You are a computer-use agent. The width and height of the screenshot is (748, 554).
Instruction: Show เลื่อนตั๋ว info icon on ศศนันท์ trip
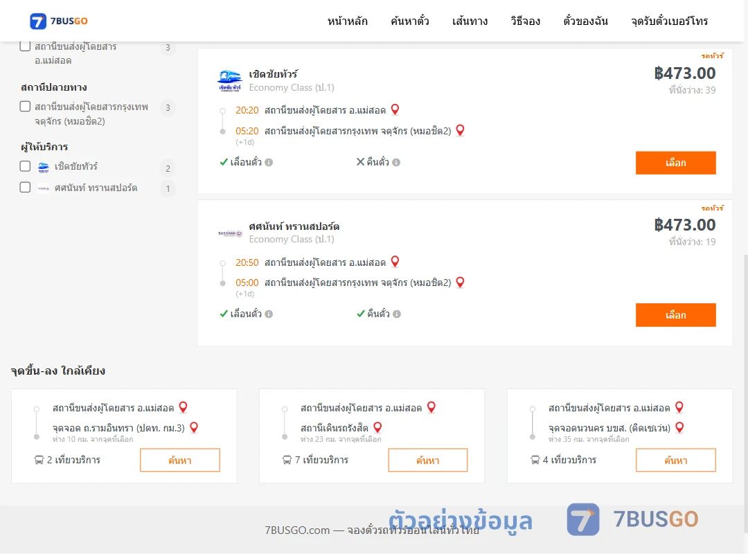point(269,314)
